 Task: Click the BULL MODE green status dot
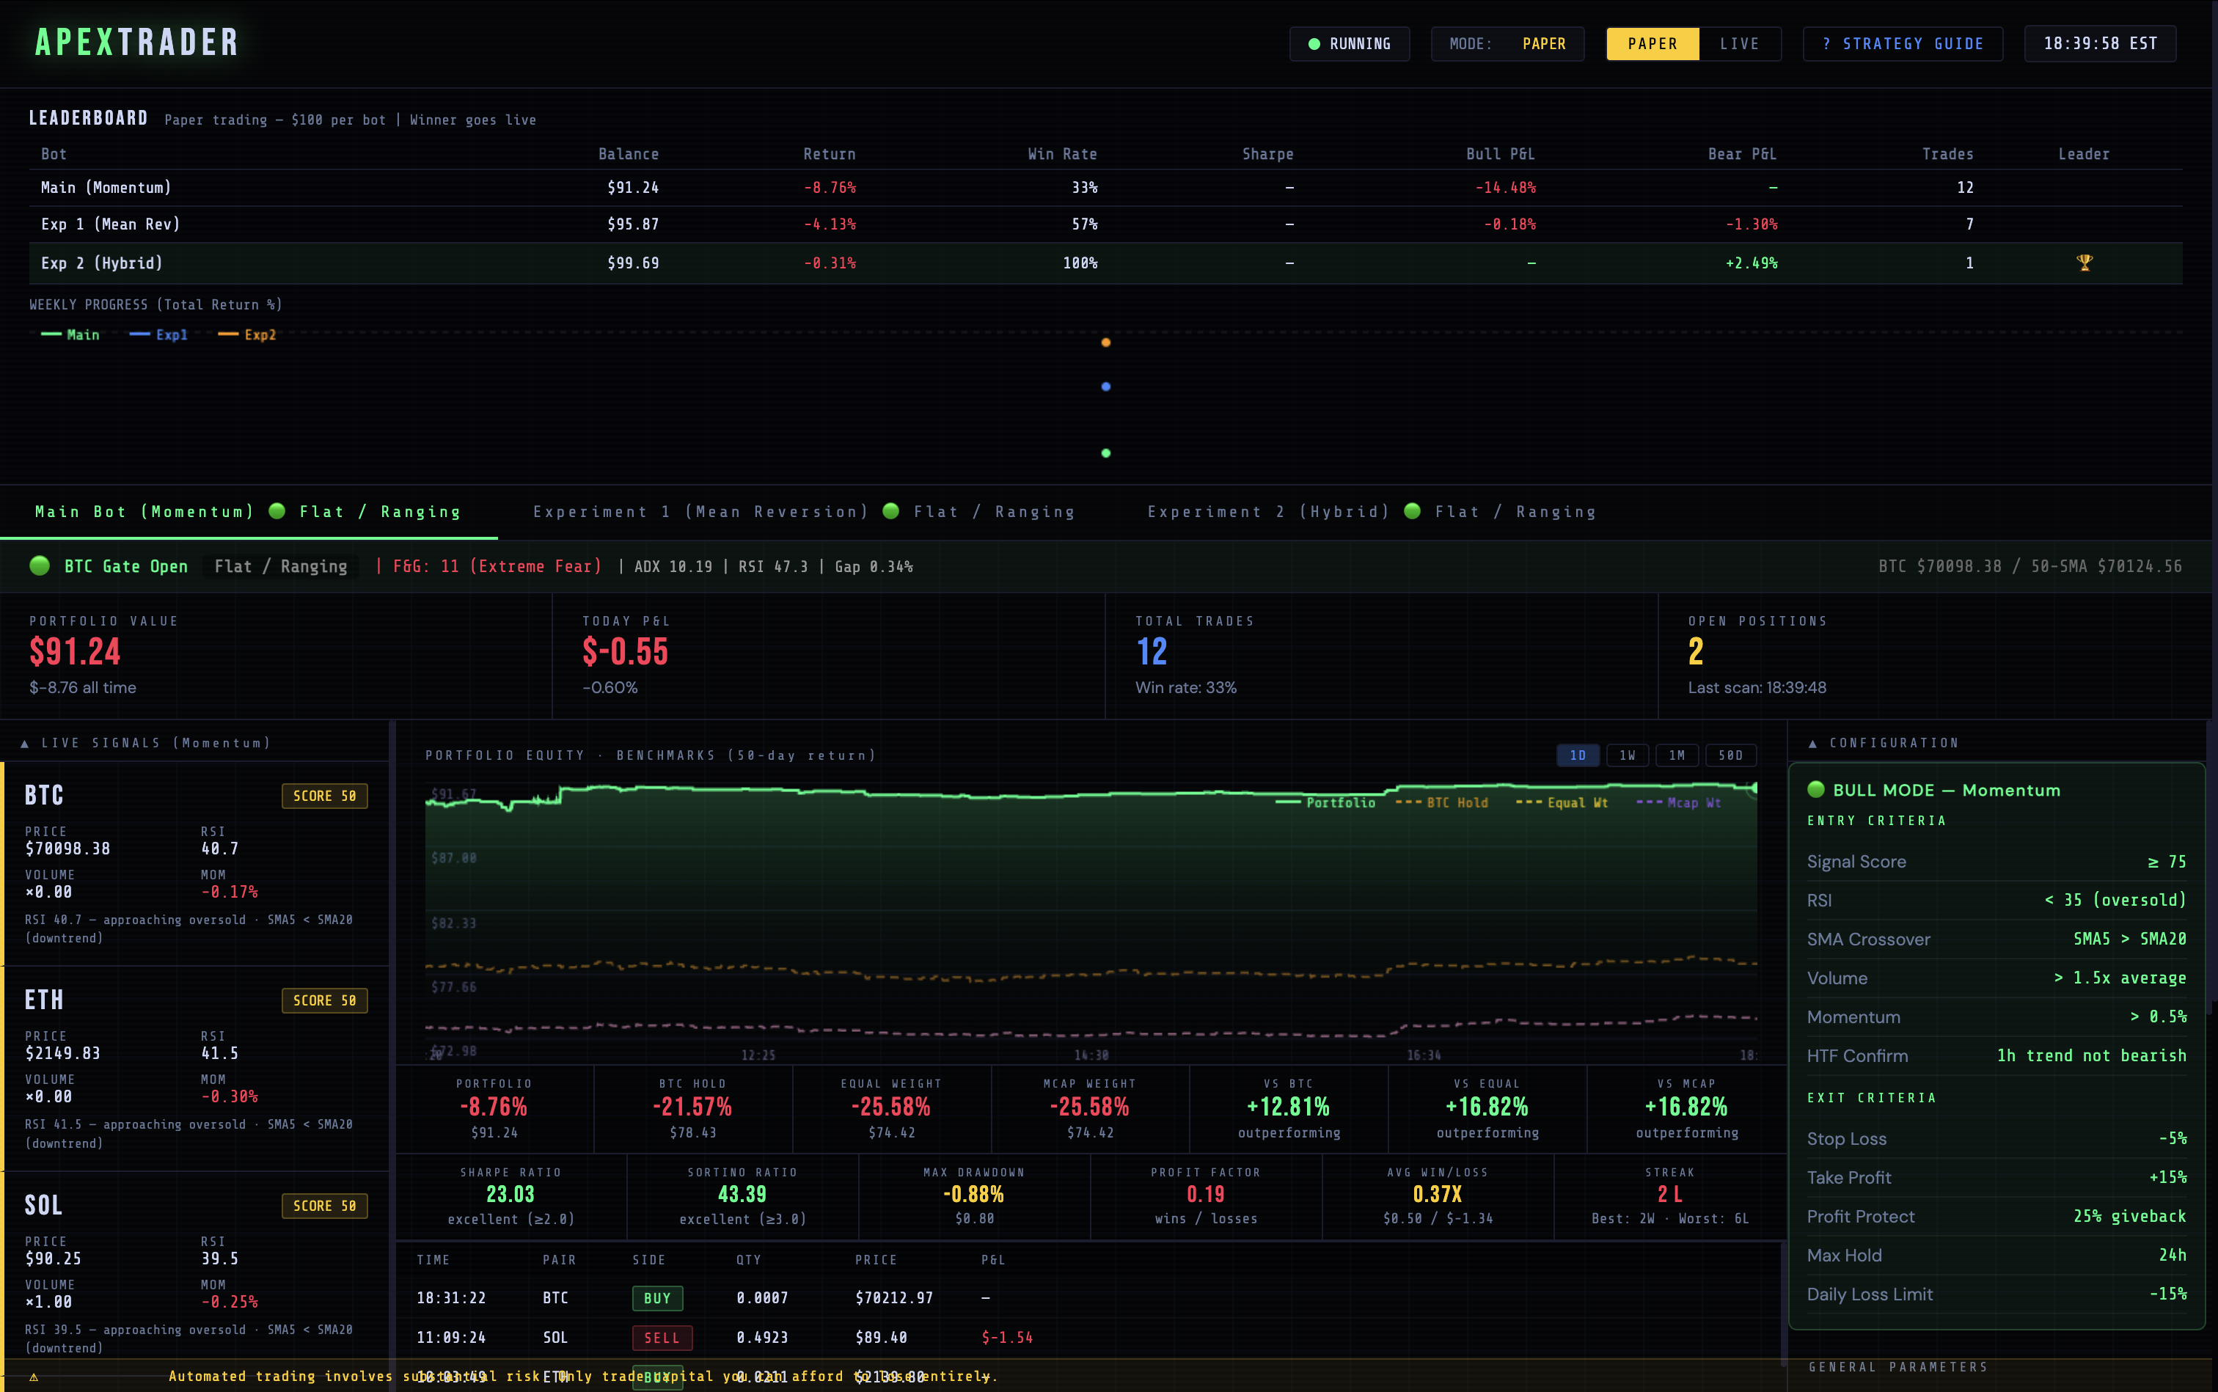[1815, 789]
